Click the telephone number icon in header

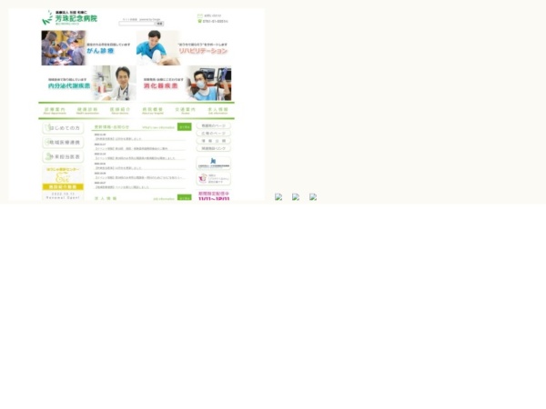tap(200, 21)
